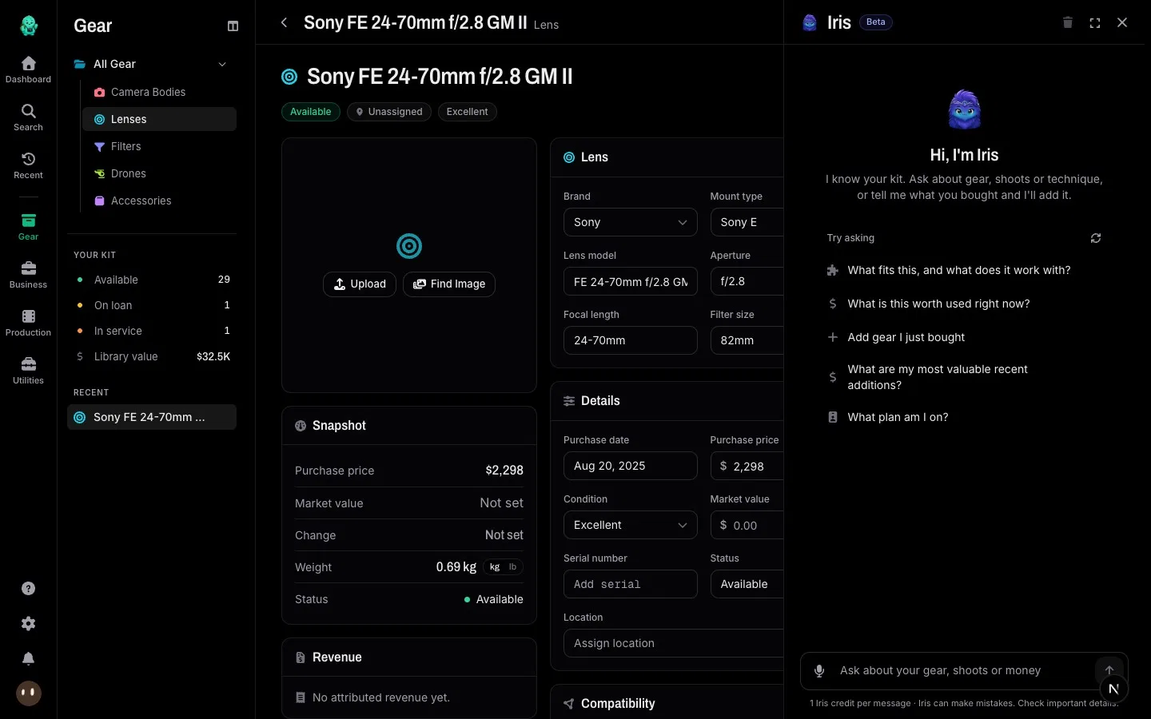Go to the Business section
The image size is (1151, 719).
click(28, 275)
